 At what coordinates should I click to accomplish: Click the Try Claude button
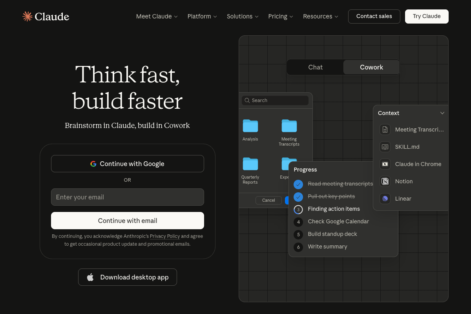(427, 16)
